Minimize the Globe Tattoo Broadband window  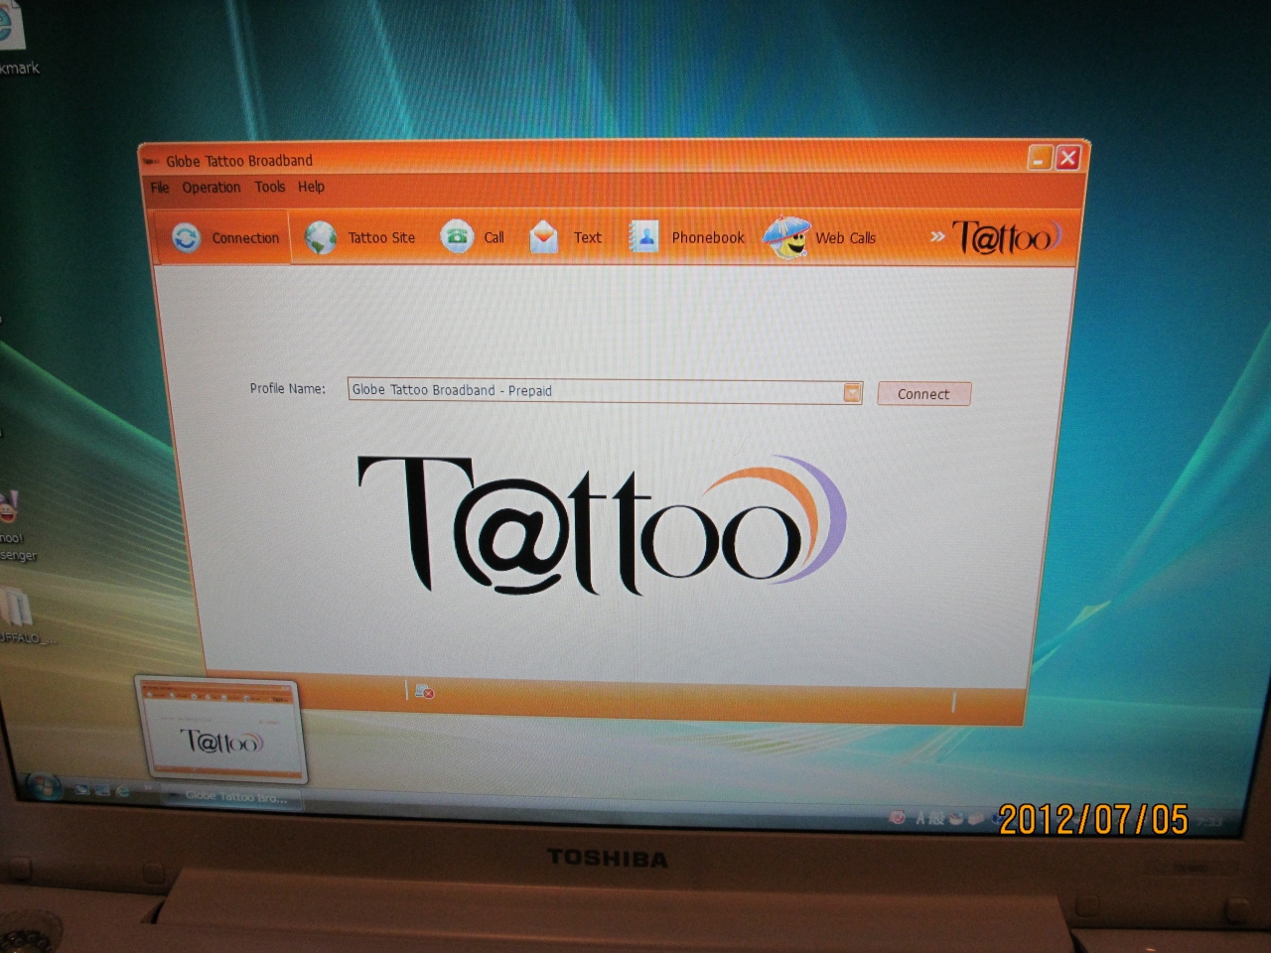coord(1039,158)
